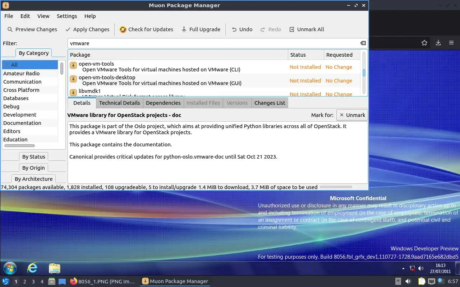Click the update notifier tray icon
460x287 pixels.
[x=440, y=281]
